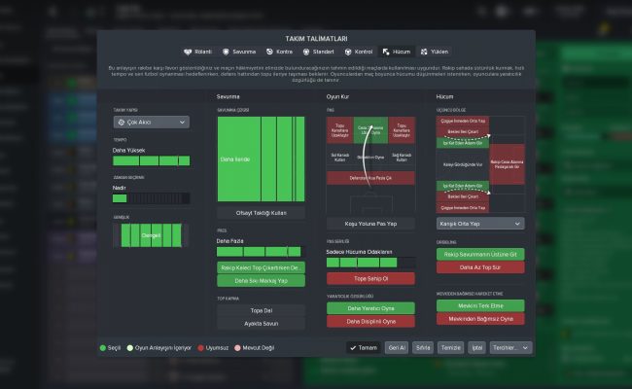Screen dimensions: 632x389
Task: Choose the Kontrol mentality preset icon
Action: click(x=349, y=52)
